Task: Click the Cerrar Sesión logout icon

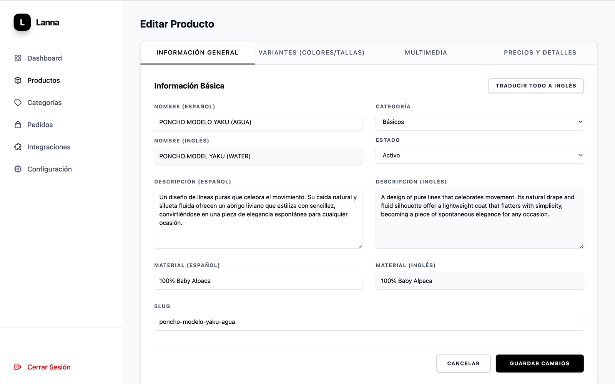Action: [18, 367]
